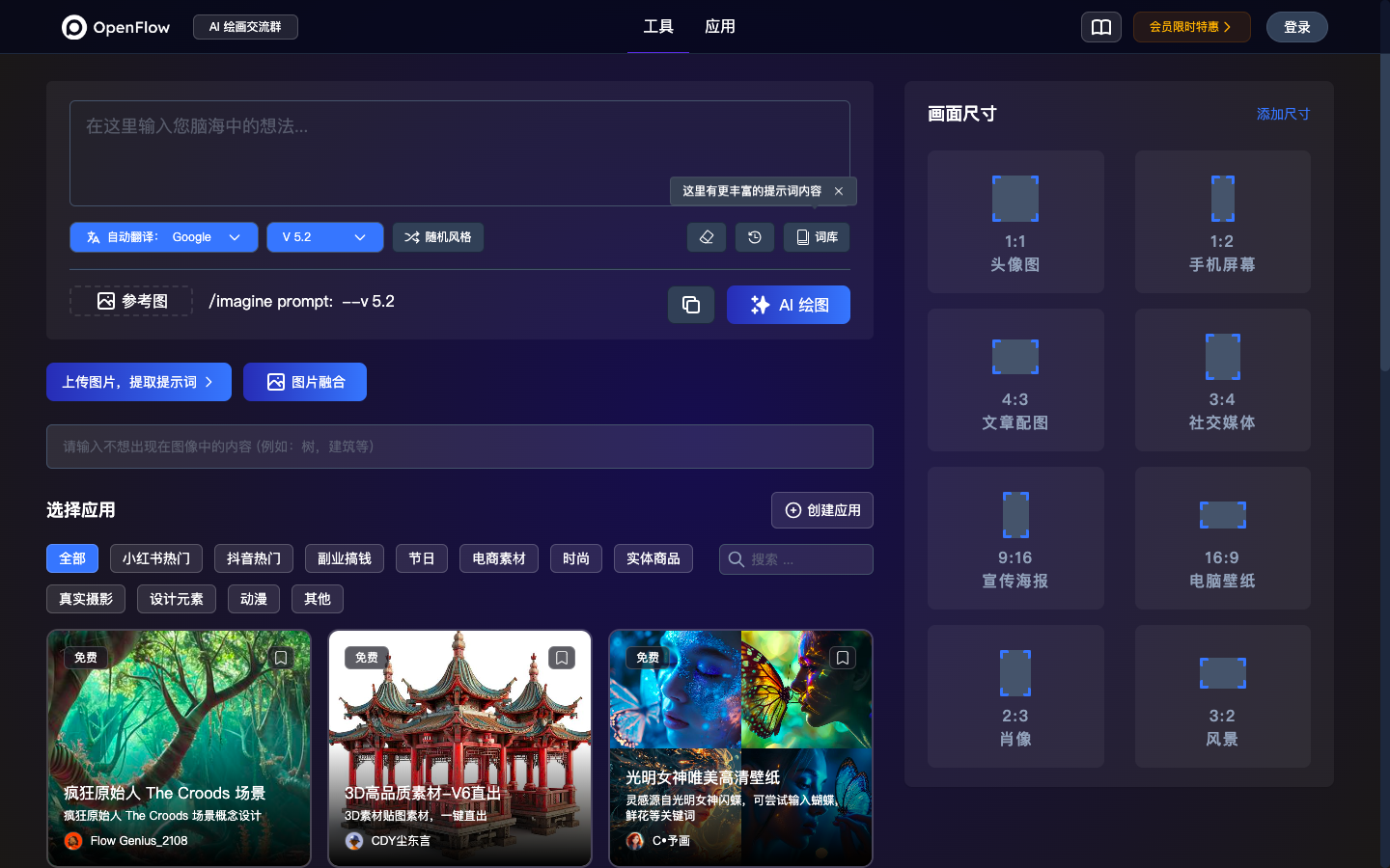Expand the upload image prompt extraction button
Viewport: 1390px width, 868px height.
click(x=139, y=382)
